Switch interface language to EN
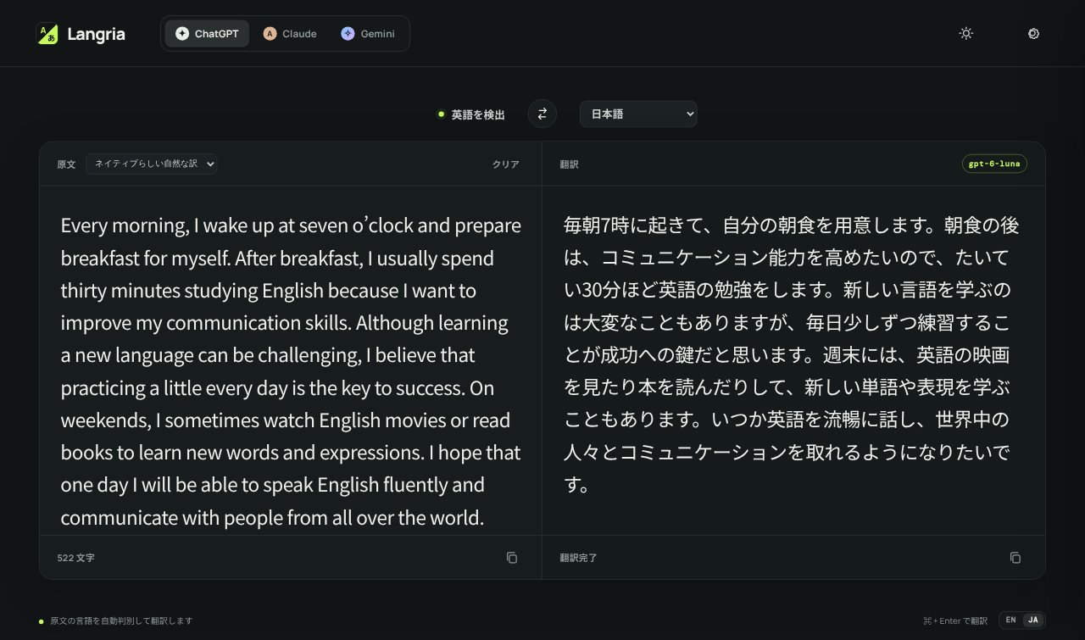Viewport: 1085px width, 640px height. click(1011, 621)
